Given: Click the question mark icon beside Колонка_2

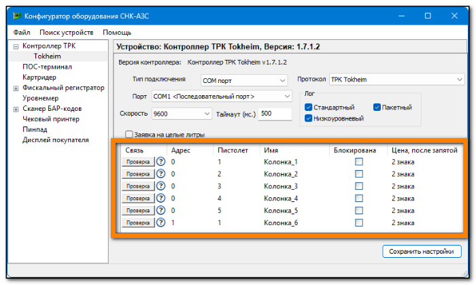Looking at the screenshot, I should (x=160, y=173).
